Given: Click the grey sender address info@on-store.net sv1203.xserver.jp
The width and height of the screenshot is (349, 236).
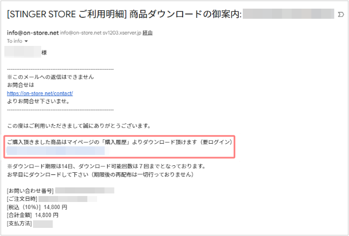Looking at the screenshot, I should tap(101, 33).
